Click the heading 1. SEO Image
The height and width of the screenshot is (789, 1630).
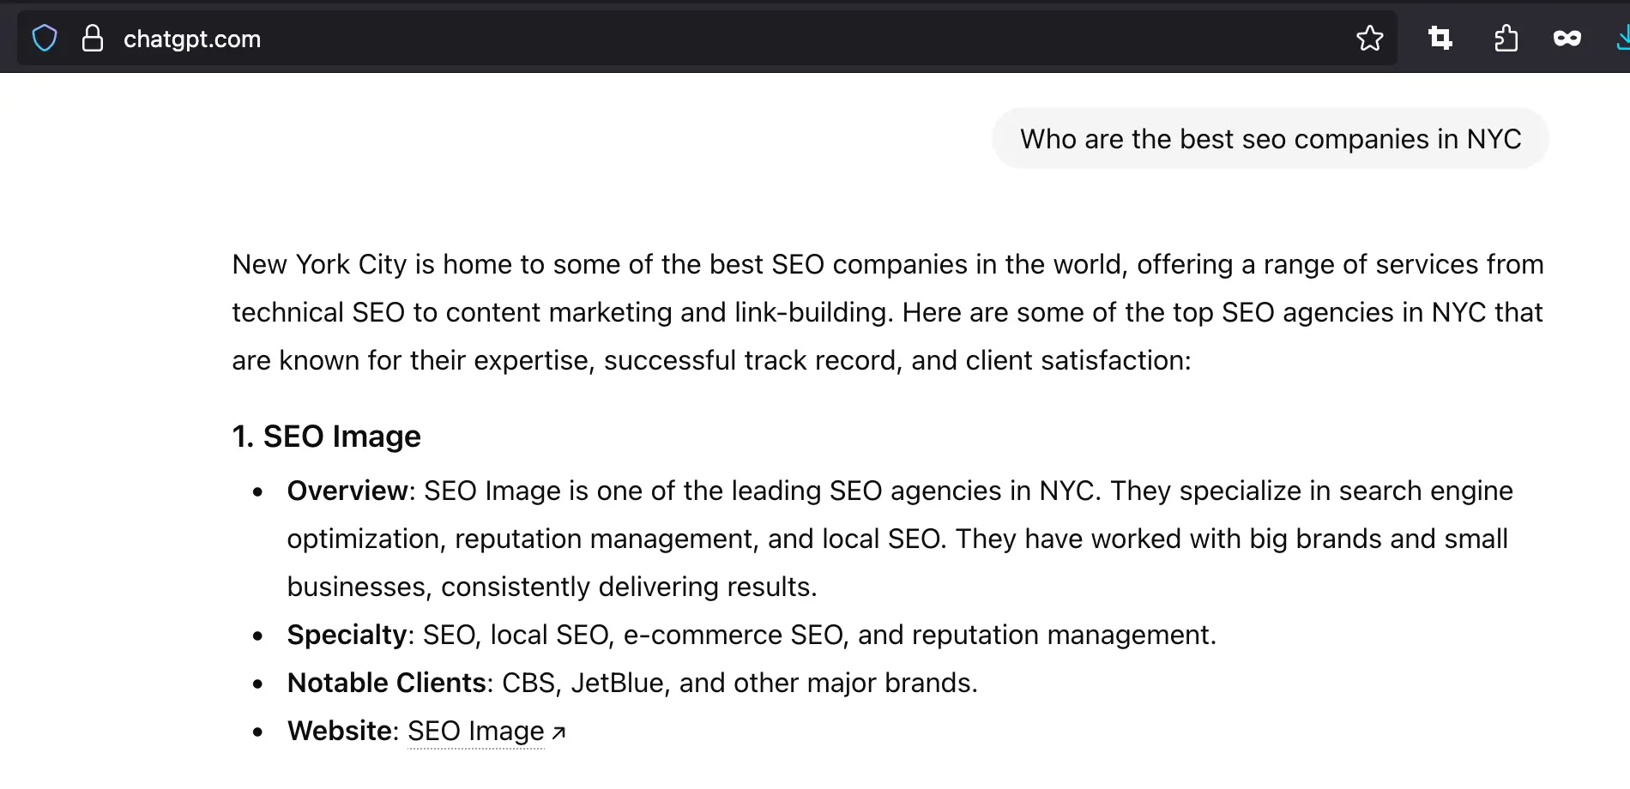325,436
